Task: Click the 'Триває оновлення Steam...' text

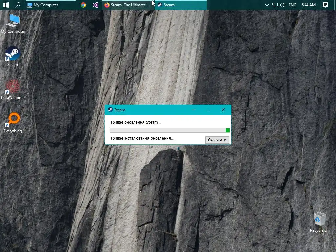Action: point(135,122)
